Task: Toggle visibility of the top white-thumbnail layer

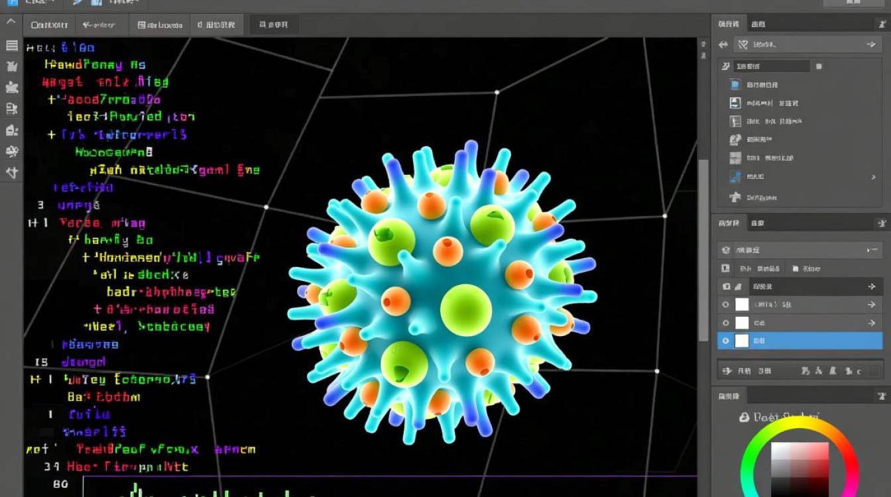Action: tap(726, 305)
